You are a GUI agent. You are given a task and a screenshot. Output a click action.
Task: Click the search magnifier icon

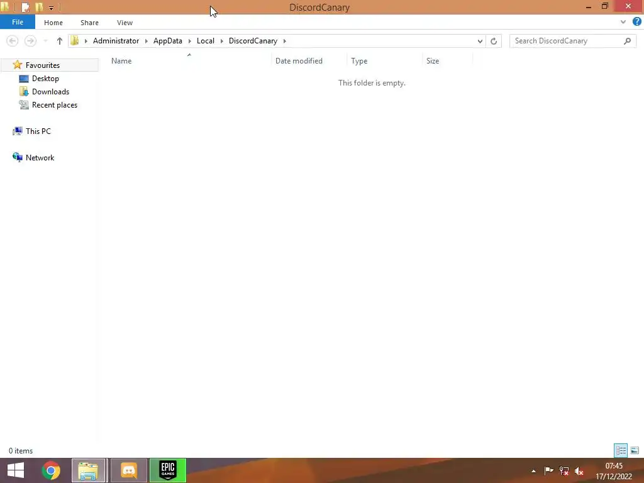point(627,41)
